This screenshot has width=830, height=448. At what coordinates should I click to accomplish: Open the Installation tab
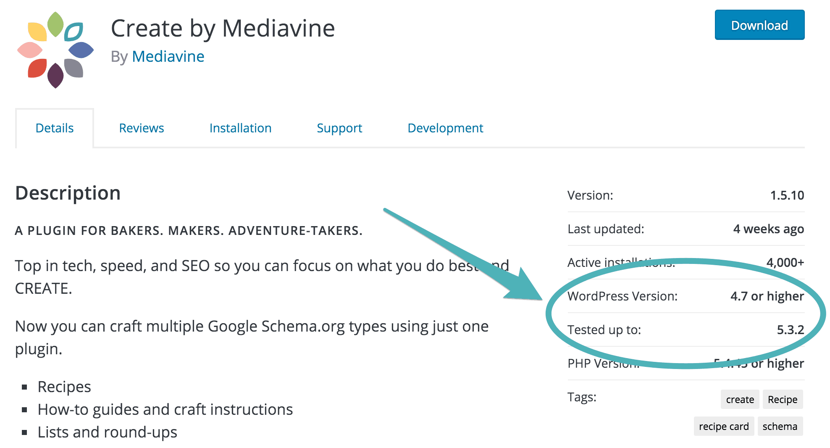pos(240,128)
